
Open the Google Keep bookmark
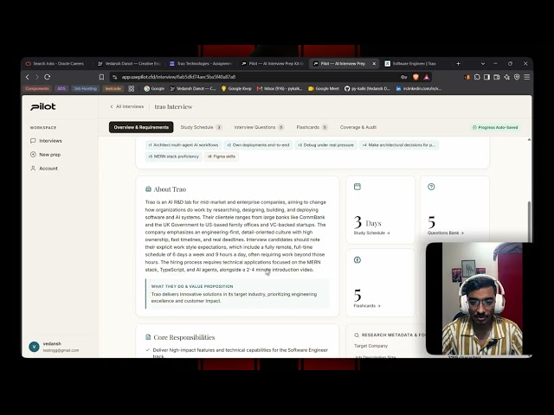tap(236, 88)
